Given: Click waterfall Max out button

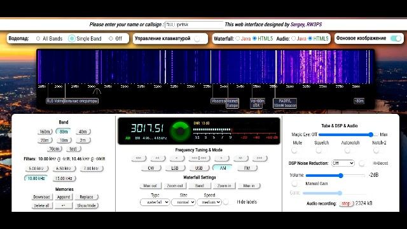Looking at the screenshot, I should click(x=150, y=186).
